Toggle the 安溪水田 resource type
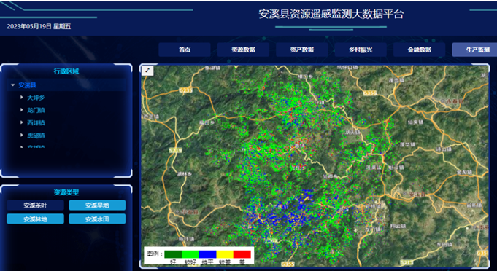 click(x=97, y=219)
